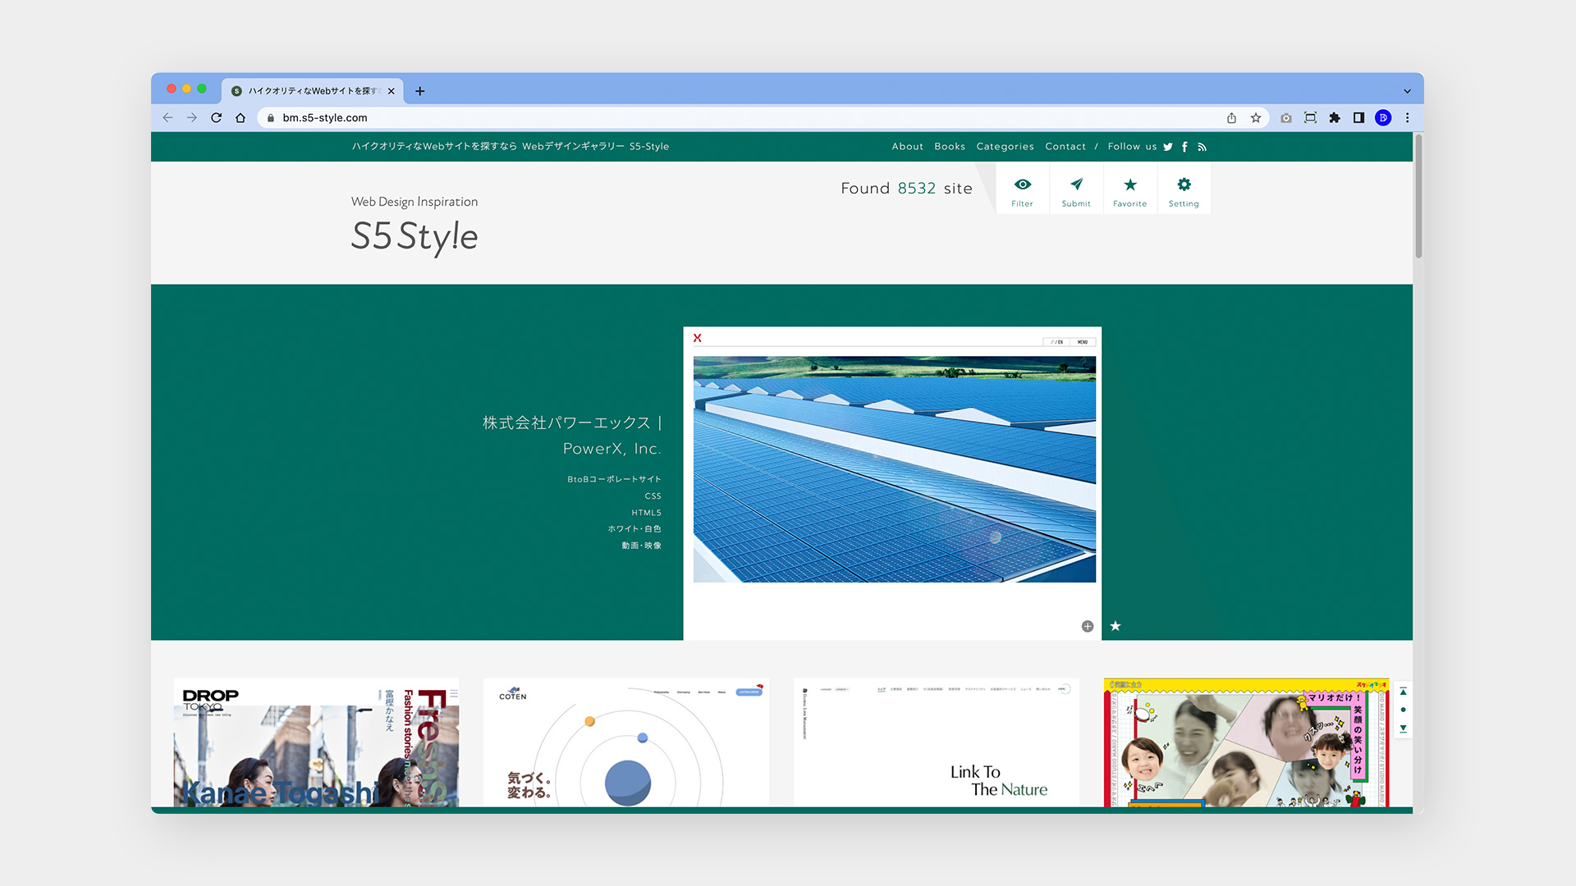Open the DROP TOKYO site thumbnail

[316, 741]
